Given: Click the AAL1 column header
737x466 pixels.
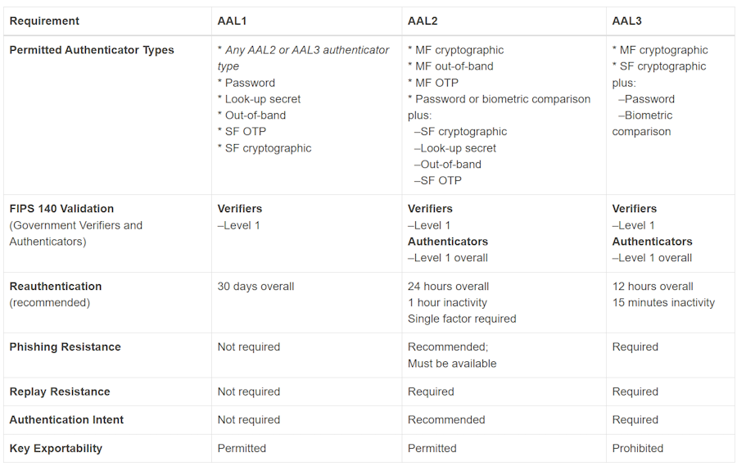Looking at the screenshot, I should (x=231, y=21).
